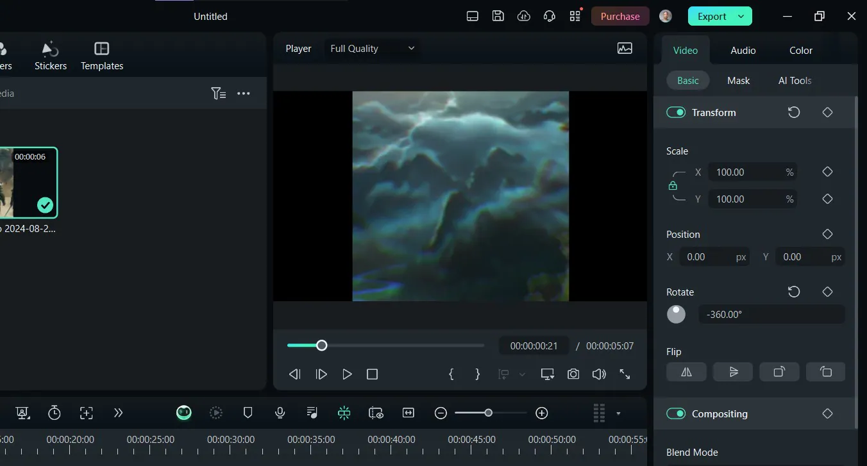Change the layout mode from title bar
The image size is (867, 466).
pos(473,16)
